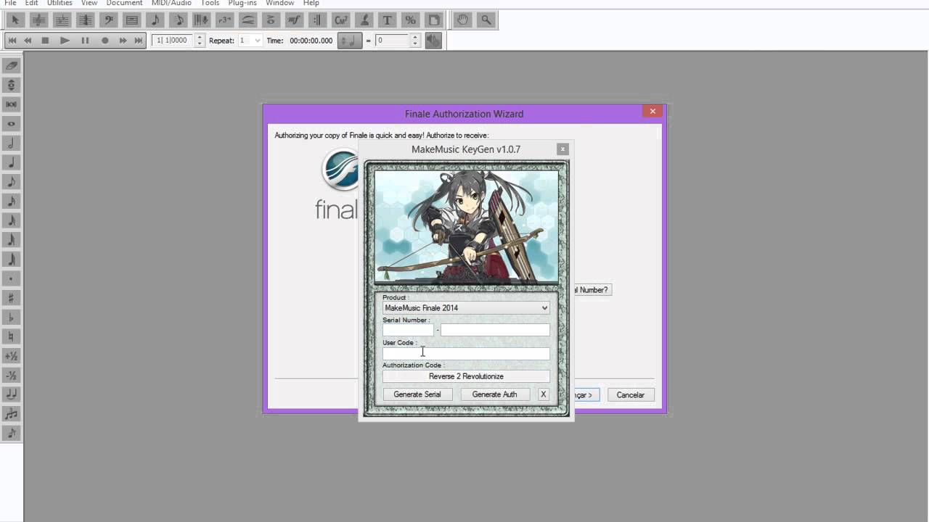Viewport: 929px width, 522px height.
Task: Select the Smart Shape slur tool
Action: click(247, 20)
